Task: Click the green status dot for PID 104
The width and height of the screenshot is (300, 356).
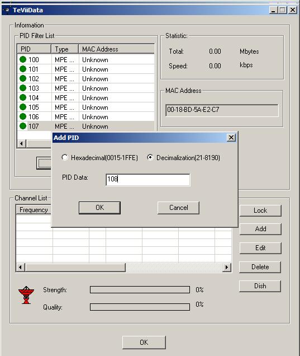Action: (x=23, y=97)
